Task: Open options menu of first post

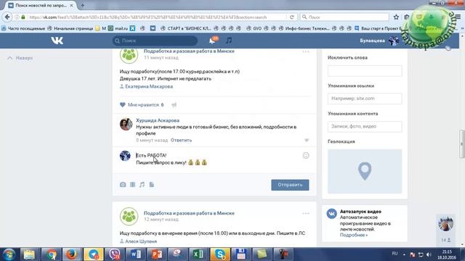Action: point(306,51)
